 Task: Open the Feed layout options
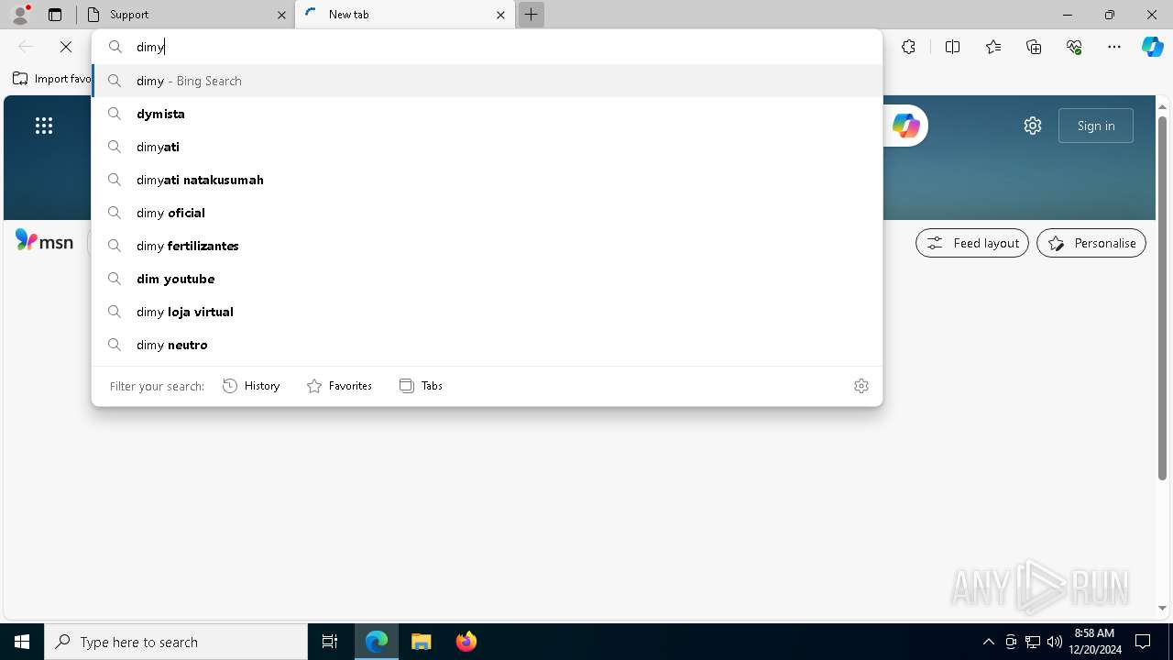click(x=972, y=243)
